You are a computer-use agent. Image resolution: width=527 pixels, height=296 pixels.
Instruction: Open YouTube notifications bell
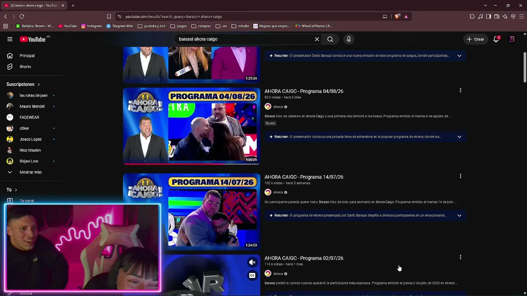496,39
